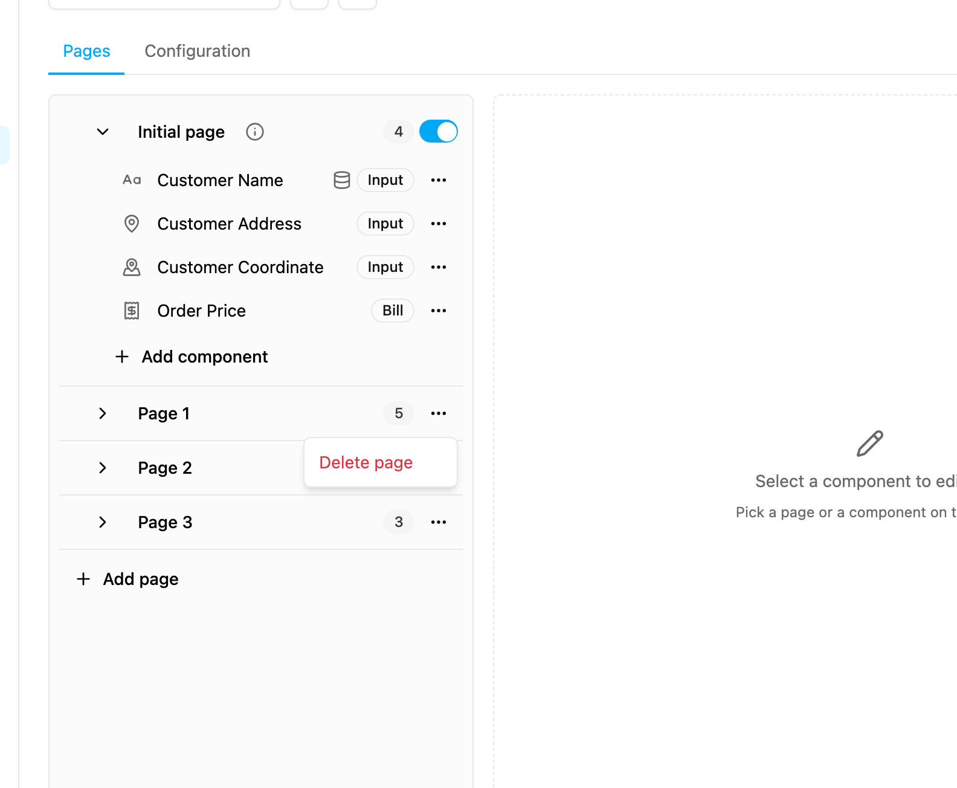Open the more options menu for Order Price
957x788 pixels.
(x=439, y=311)
